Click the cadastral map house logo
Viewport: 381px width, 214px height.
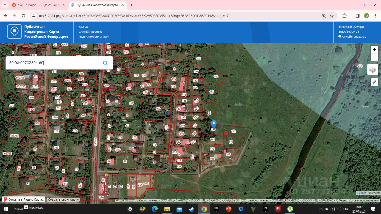(15, 32)
